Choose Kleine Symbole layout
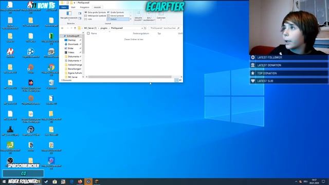Viewport: 329px width, 185px height. [x=115, y=16]
